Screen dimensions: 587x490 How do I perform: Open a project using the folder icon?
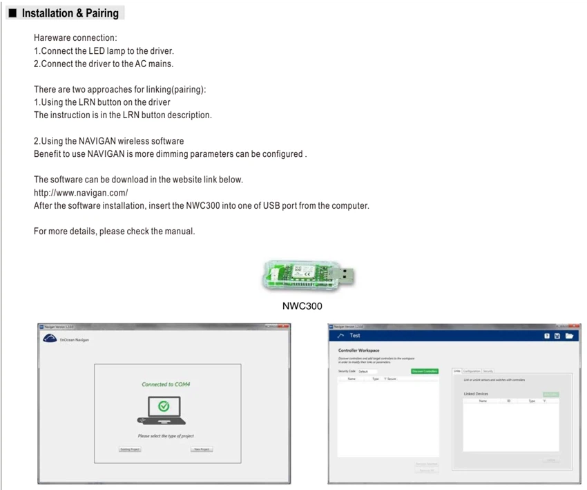pos(570,336)
